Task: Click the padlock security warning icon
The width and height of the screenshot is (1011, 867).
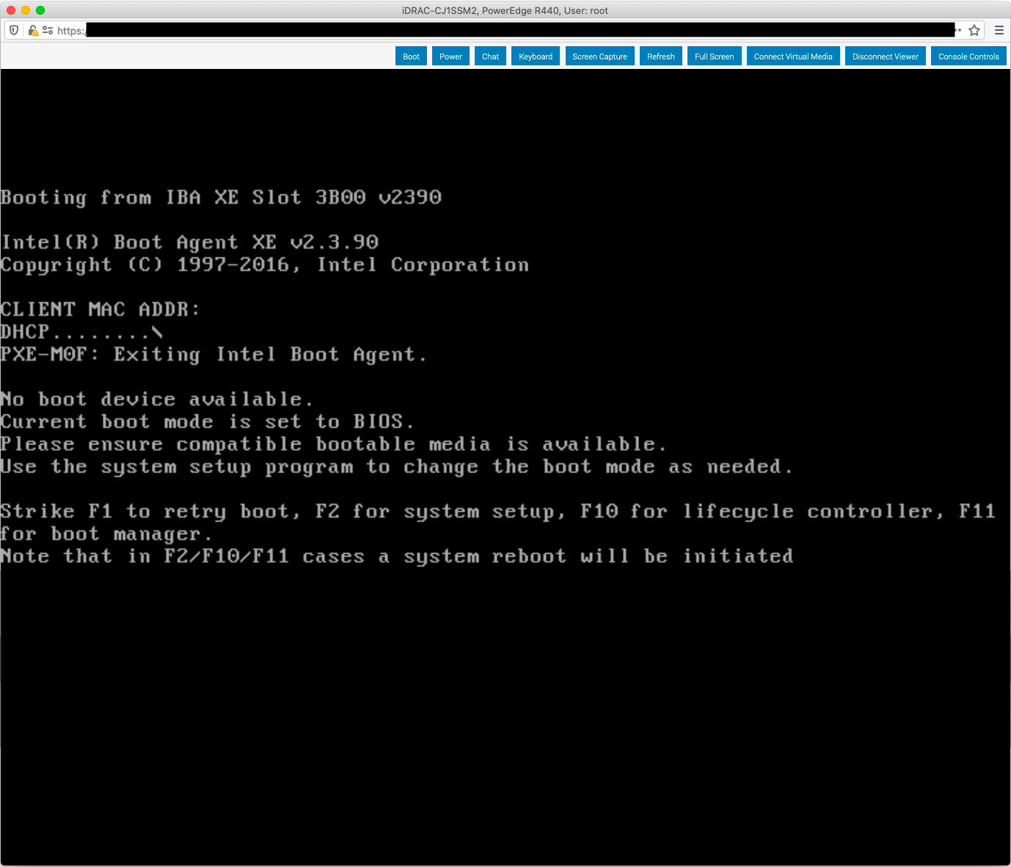Action: (33, 30)
